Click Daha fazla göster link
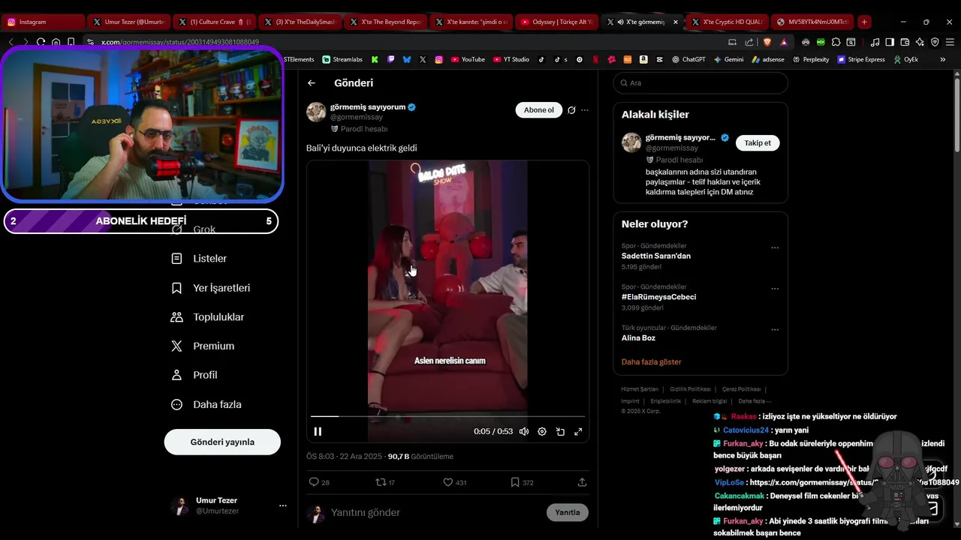The width and height of the screenshot is (961, 540). (x=651, y=361)
